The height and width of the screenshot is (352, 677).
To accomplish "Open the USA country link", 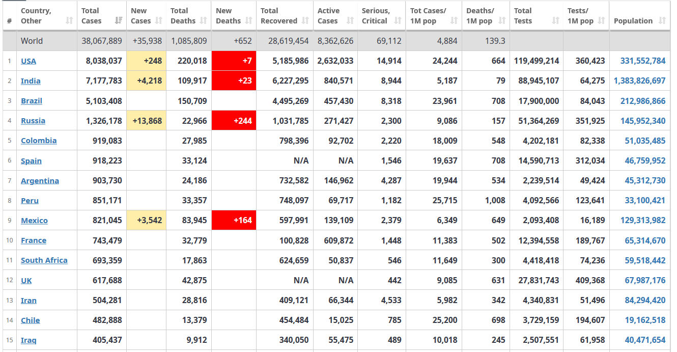I will click(29, 61).
